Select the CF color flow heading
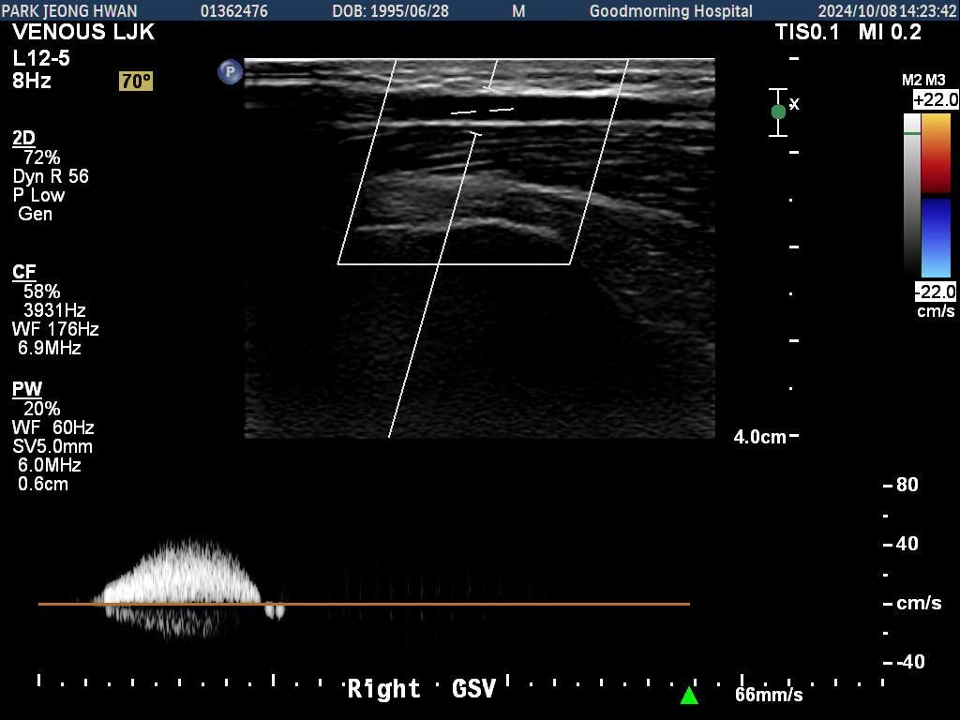Viewport: 960px width, 720px height. click(x=23, y=272)
